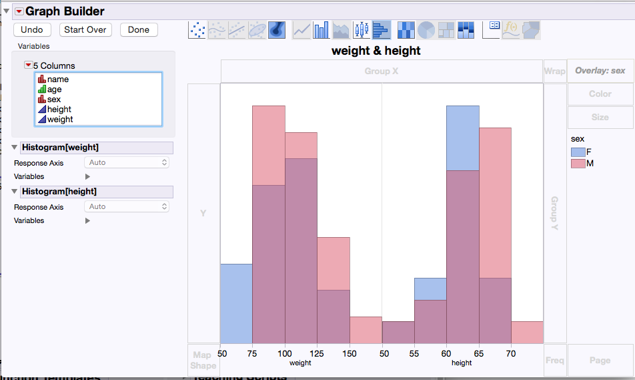Viewport: 635px width, 380px height.
Task: Click the Color drop zone
Action: point(600,93)
